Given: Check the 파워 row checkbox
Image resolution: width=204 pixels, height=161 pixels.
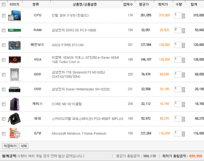Looking at the screenshot, I should (4, 119).
